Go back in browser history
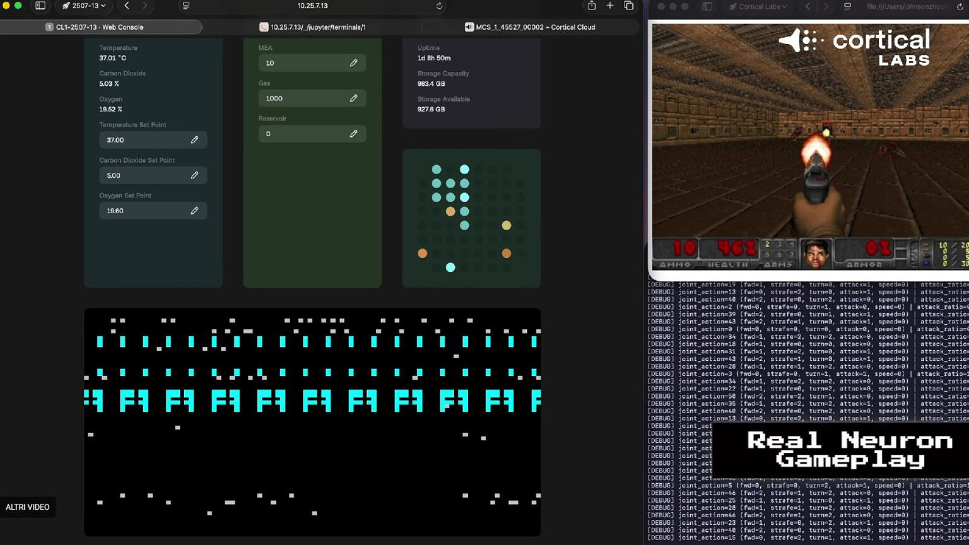Screen dimensions: 969x545 click(x=127, y=6)
